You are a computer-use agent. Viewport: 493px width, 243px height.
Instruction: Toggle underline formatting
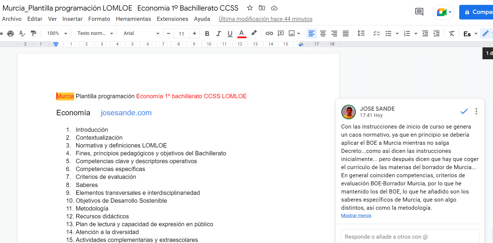pyautogui.click(x=230, y=34)
